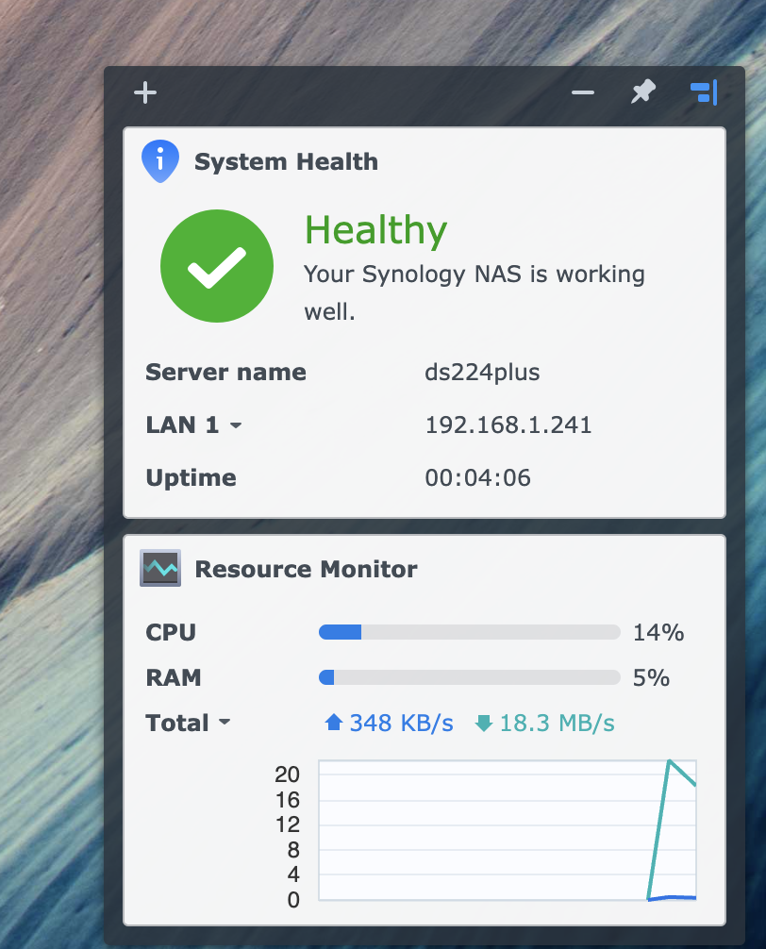Screen dimensions: 766x949
Task: Click the 14% CPU usage value
Action: 658,632
